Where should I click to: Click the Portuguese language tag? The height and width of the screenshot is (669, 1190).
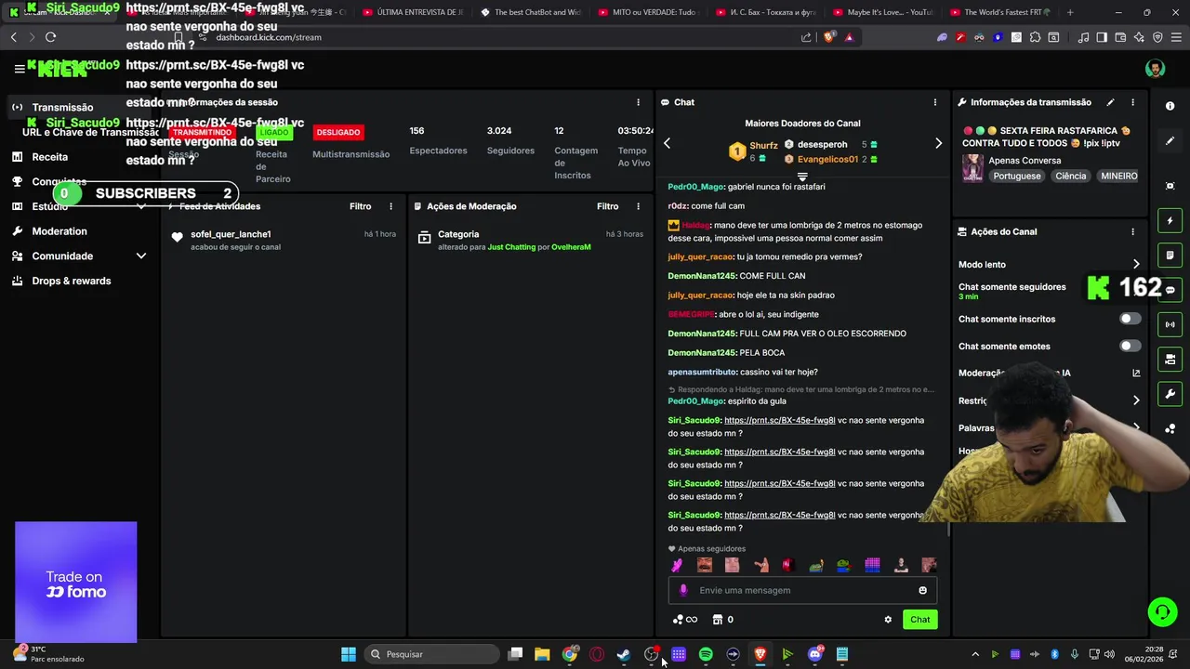click(1016, 176)
